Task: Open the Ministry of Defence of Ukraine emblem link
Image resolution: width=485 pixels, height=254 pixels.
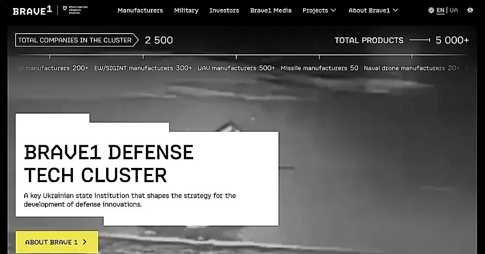Action: tap(75, 10)
